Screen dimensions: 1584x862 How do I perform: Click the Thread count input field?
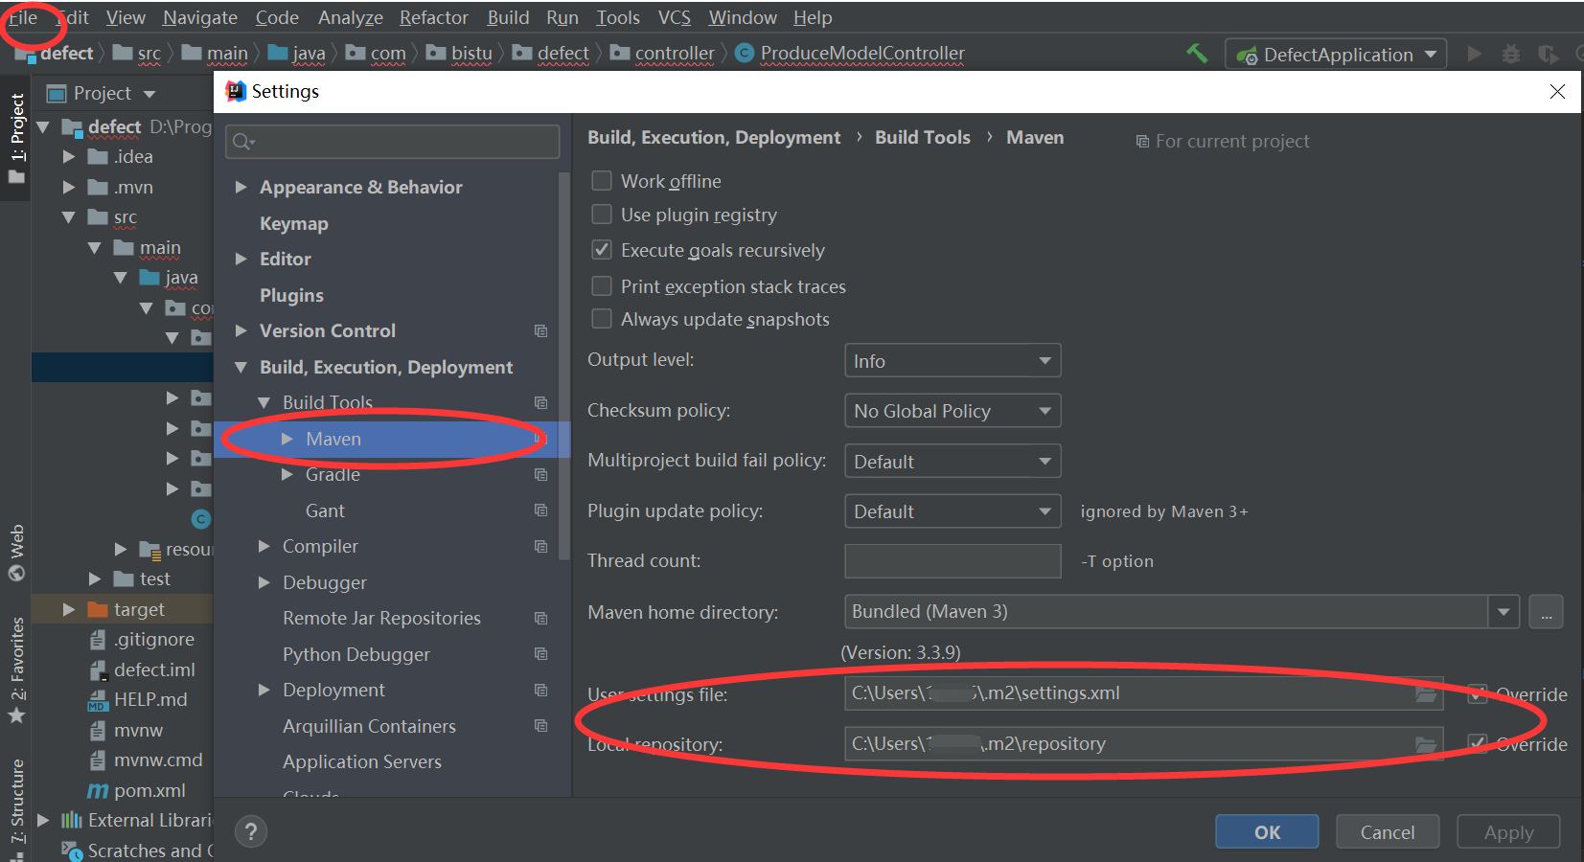pyautogui.click(x=953, y=561)
